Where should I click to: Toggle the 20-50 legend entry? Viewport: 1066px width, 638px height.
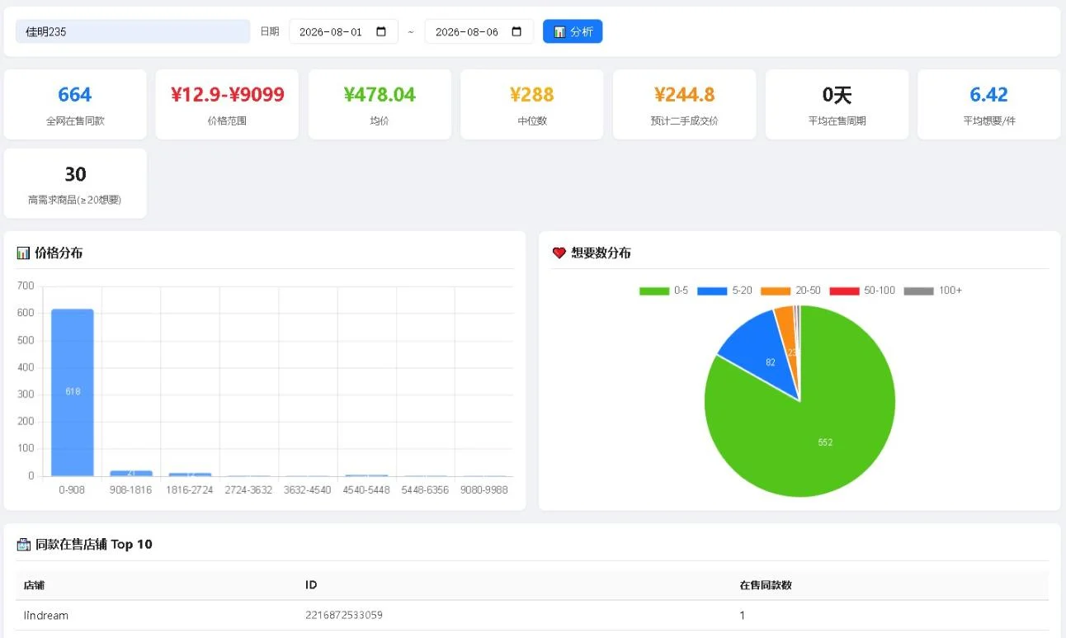click(790, 291)
